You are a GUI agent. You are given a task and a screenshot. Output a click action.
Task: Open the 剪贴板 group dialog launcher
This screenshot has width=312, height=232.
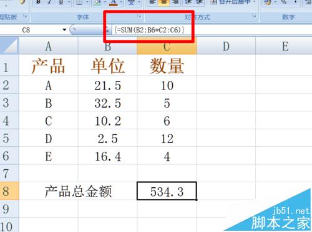[x=25, y=16]
